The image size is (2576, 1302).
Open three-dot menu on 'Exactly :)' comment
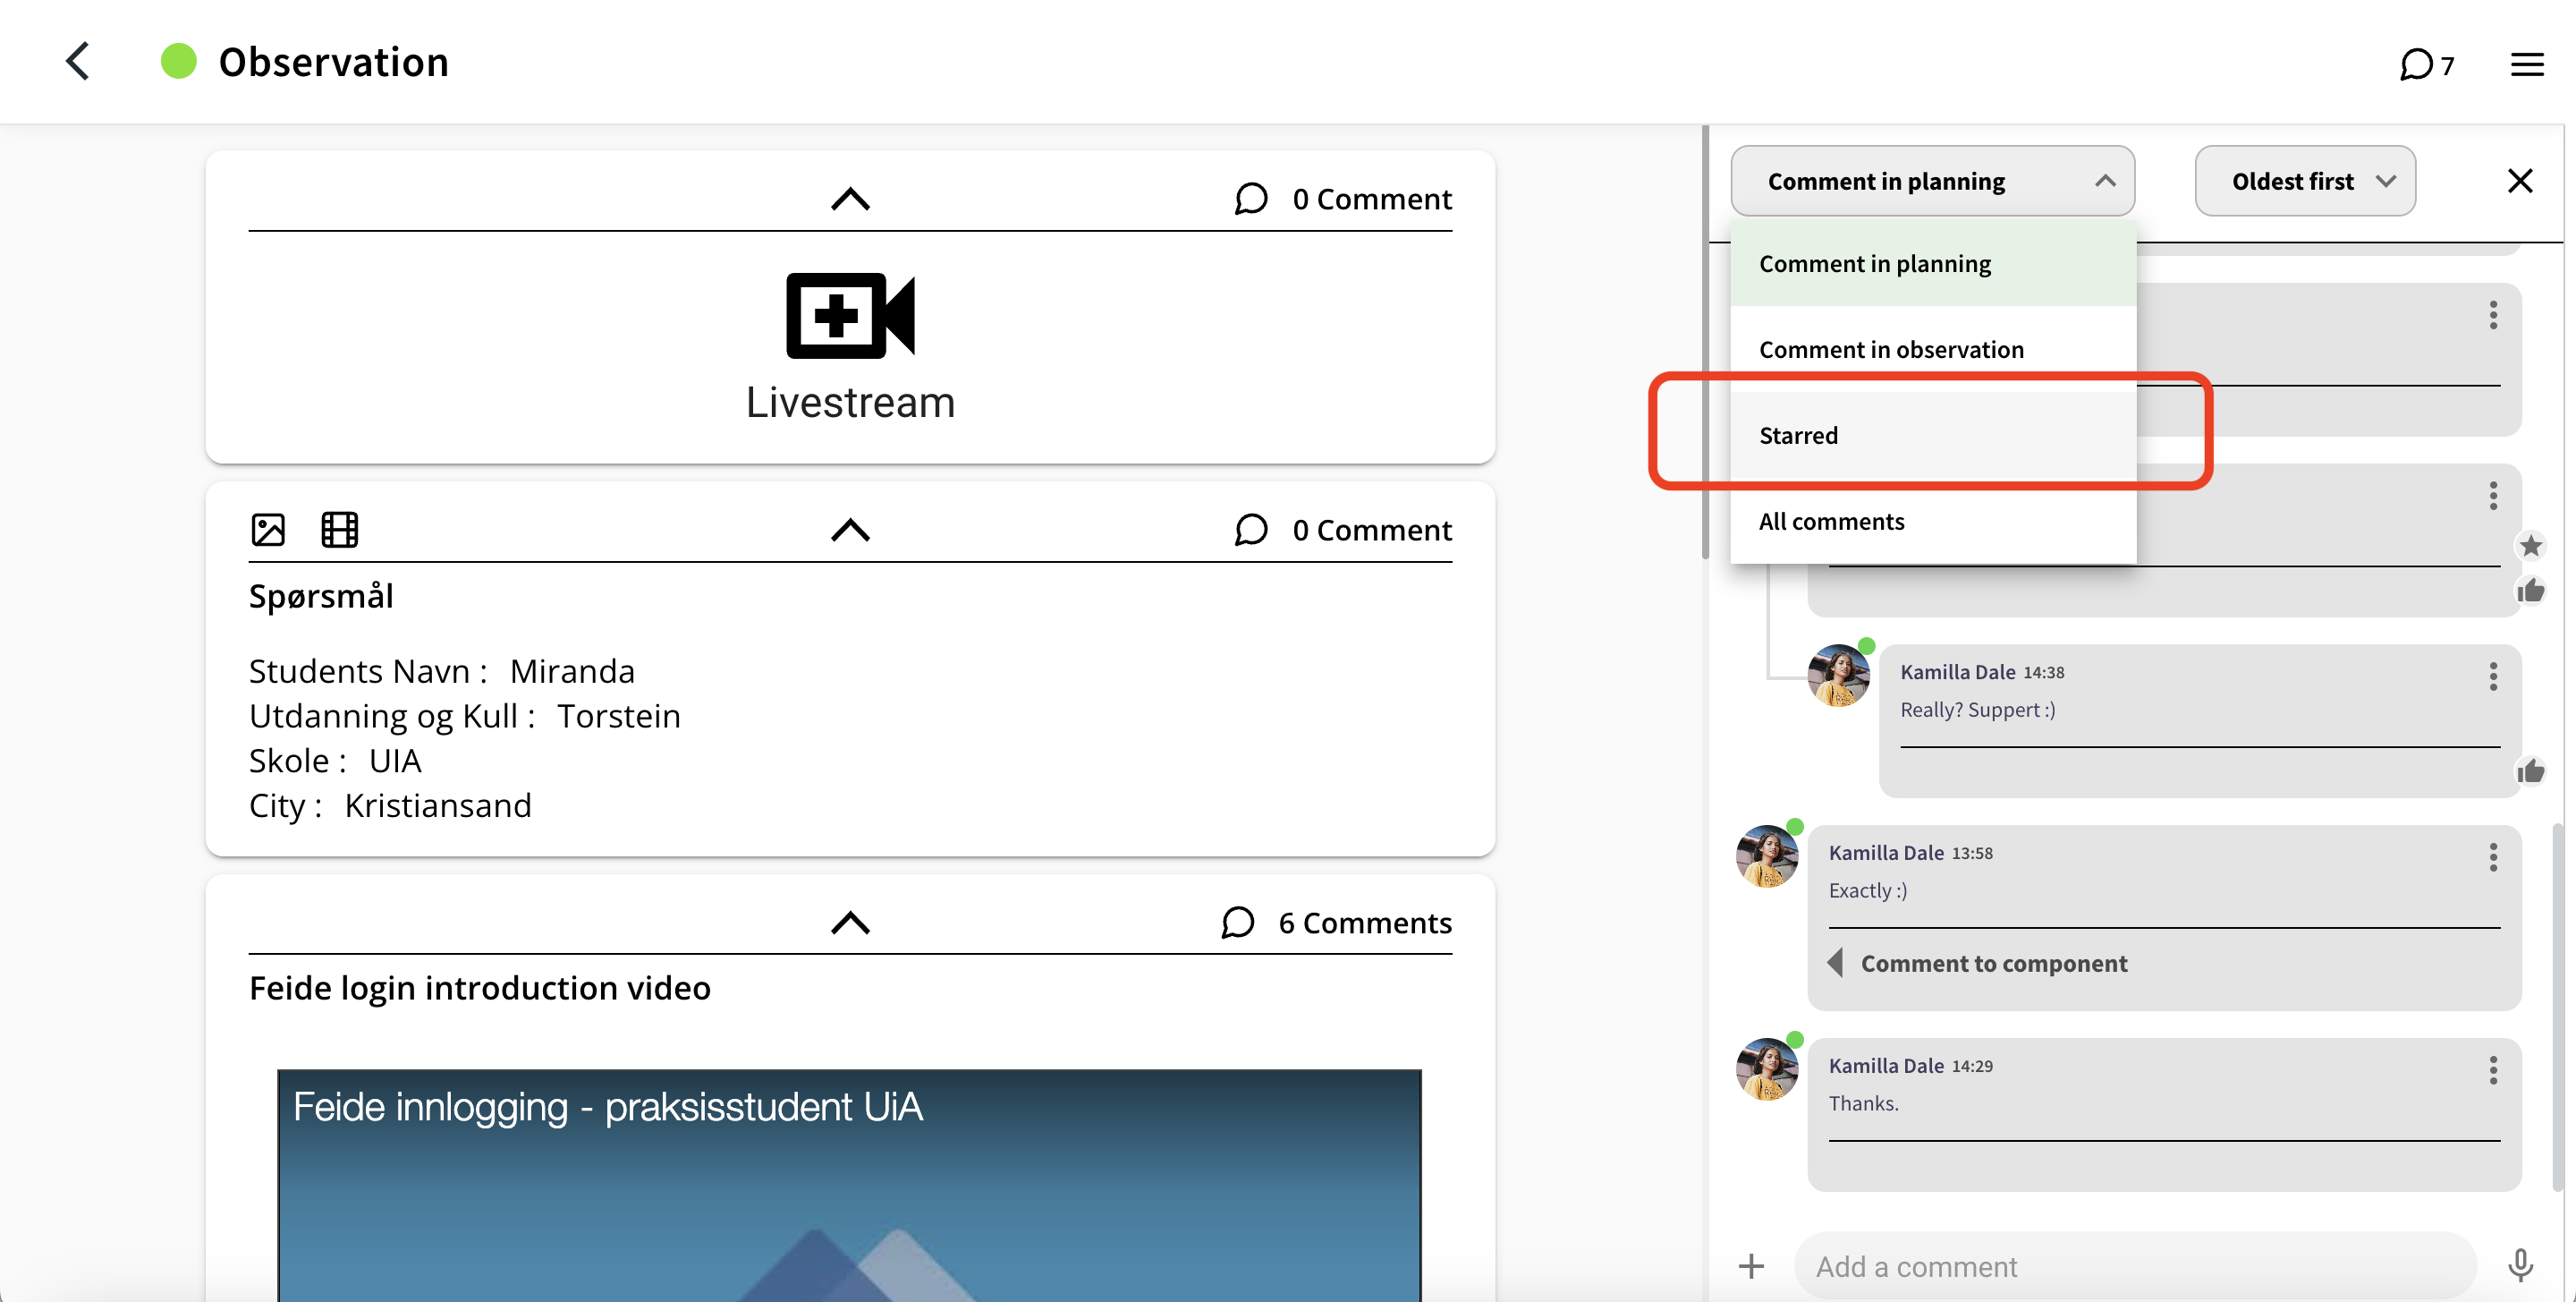pos(2493,856)
